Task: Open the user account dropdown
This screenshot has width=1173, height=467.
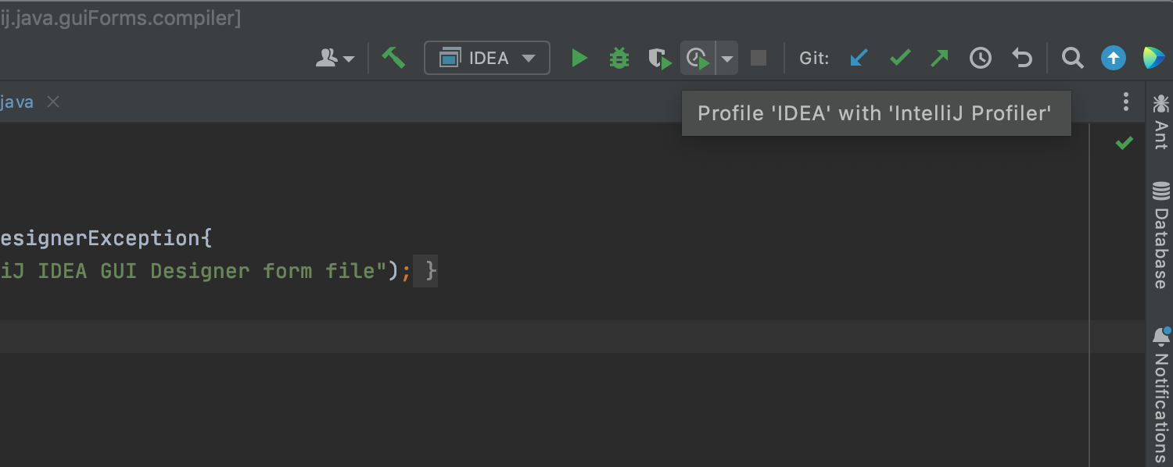Action: pyautogui.click(x=335, y=58)
